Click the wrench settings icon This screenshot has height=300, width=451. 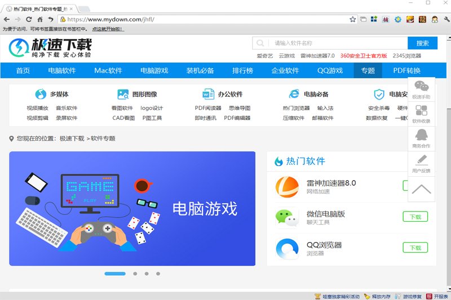(446, 19)
